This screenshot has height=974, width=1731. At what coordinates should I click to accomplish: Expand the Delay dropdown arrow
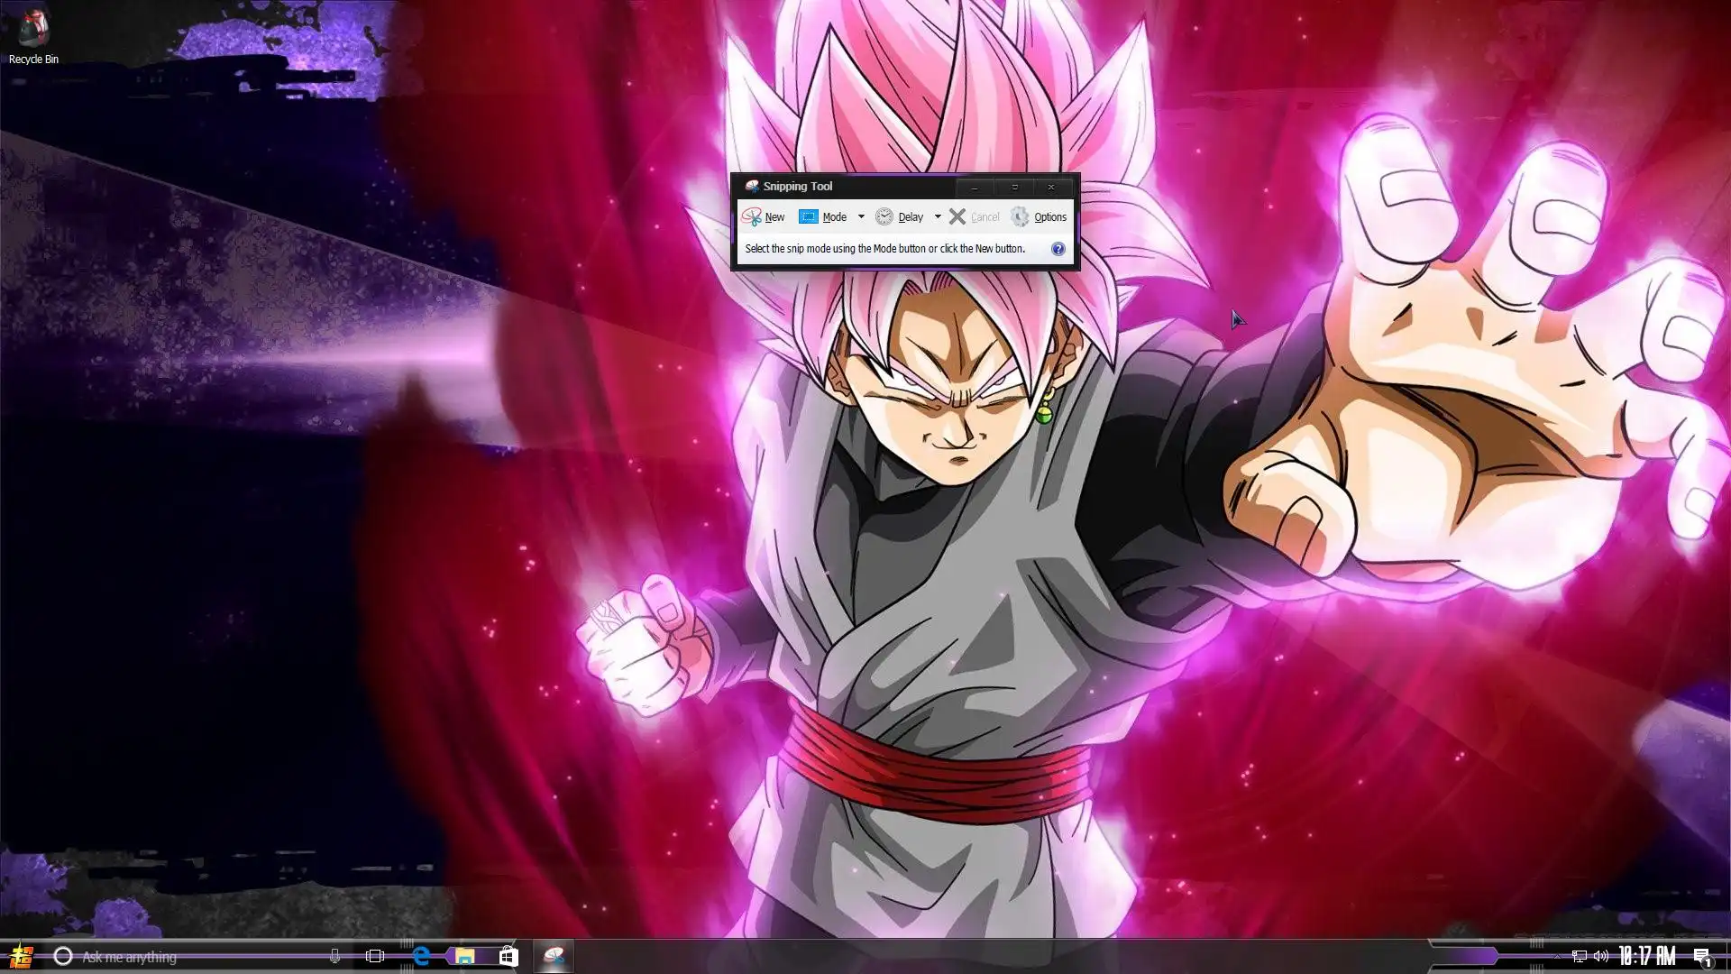tap(938, 217)
